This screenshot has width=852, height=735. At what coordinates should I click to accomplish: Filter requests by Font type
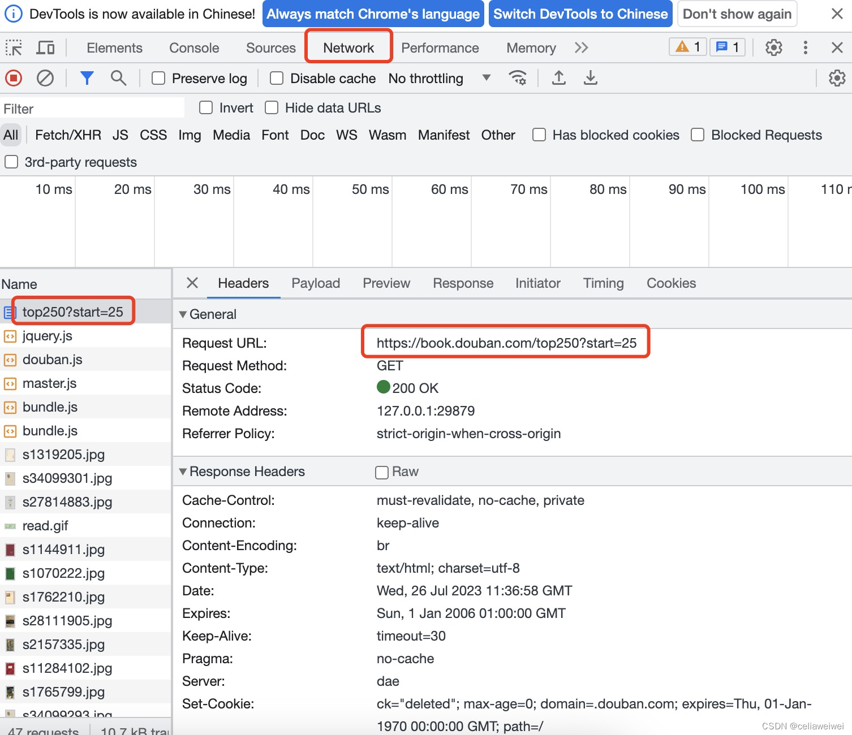click(x=275, y=135)
